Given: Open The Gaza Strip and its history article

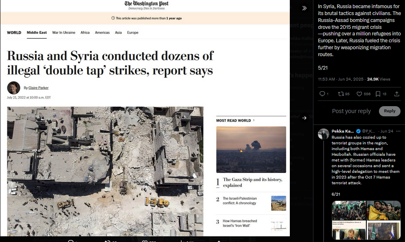Looking at the screenshot, I should (252, 182).
